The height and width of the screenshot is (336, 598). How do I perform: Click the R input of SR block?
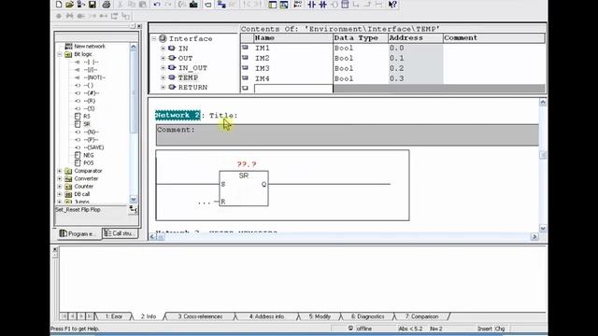[x=223, y=202]
